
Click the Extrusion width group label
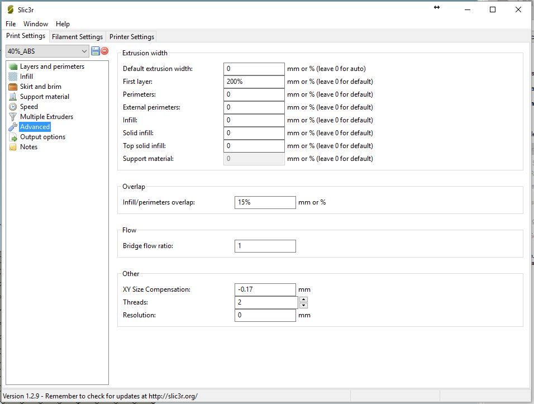(145, 53)
